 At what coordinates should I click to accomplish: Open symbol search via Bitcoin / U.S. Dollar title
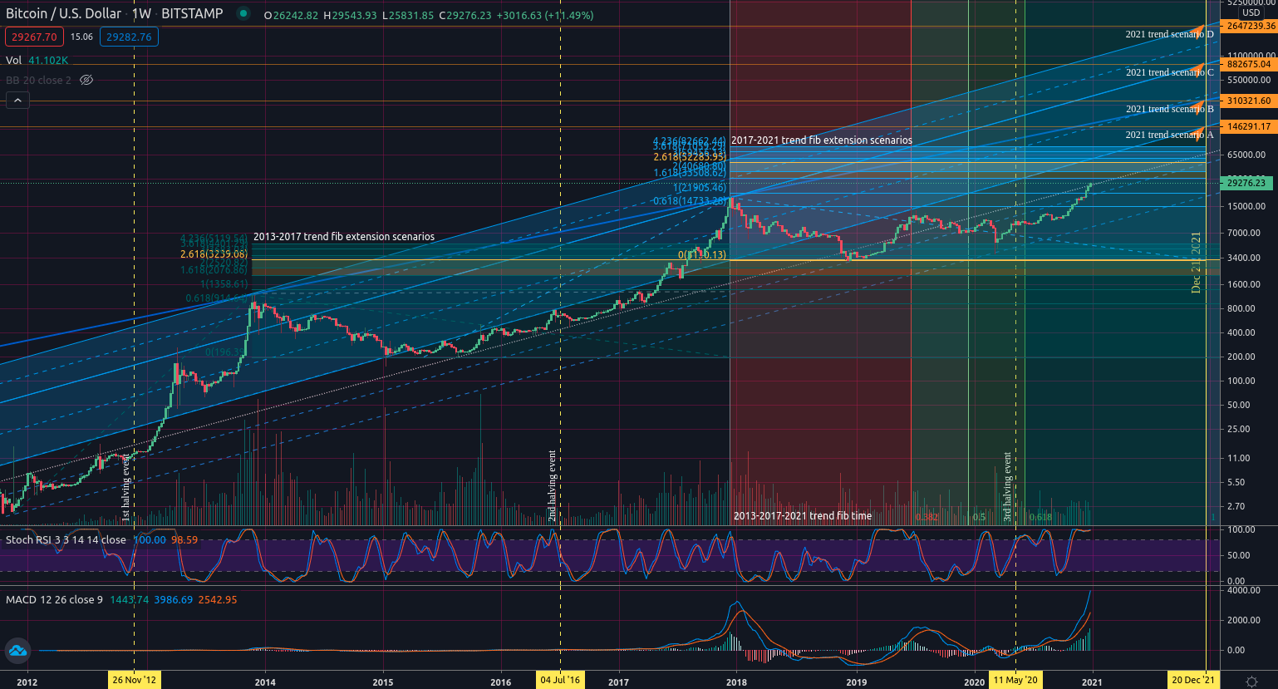(63, 14)
